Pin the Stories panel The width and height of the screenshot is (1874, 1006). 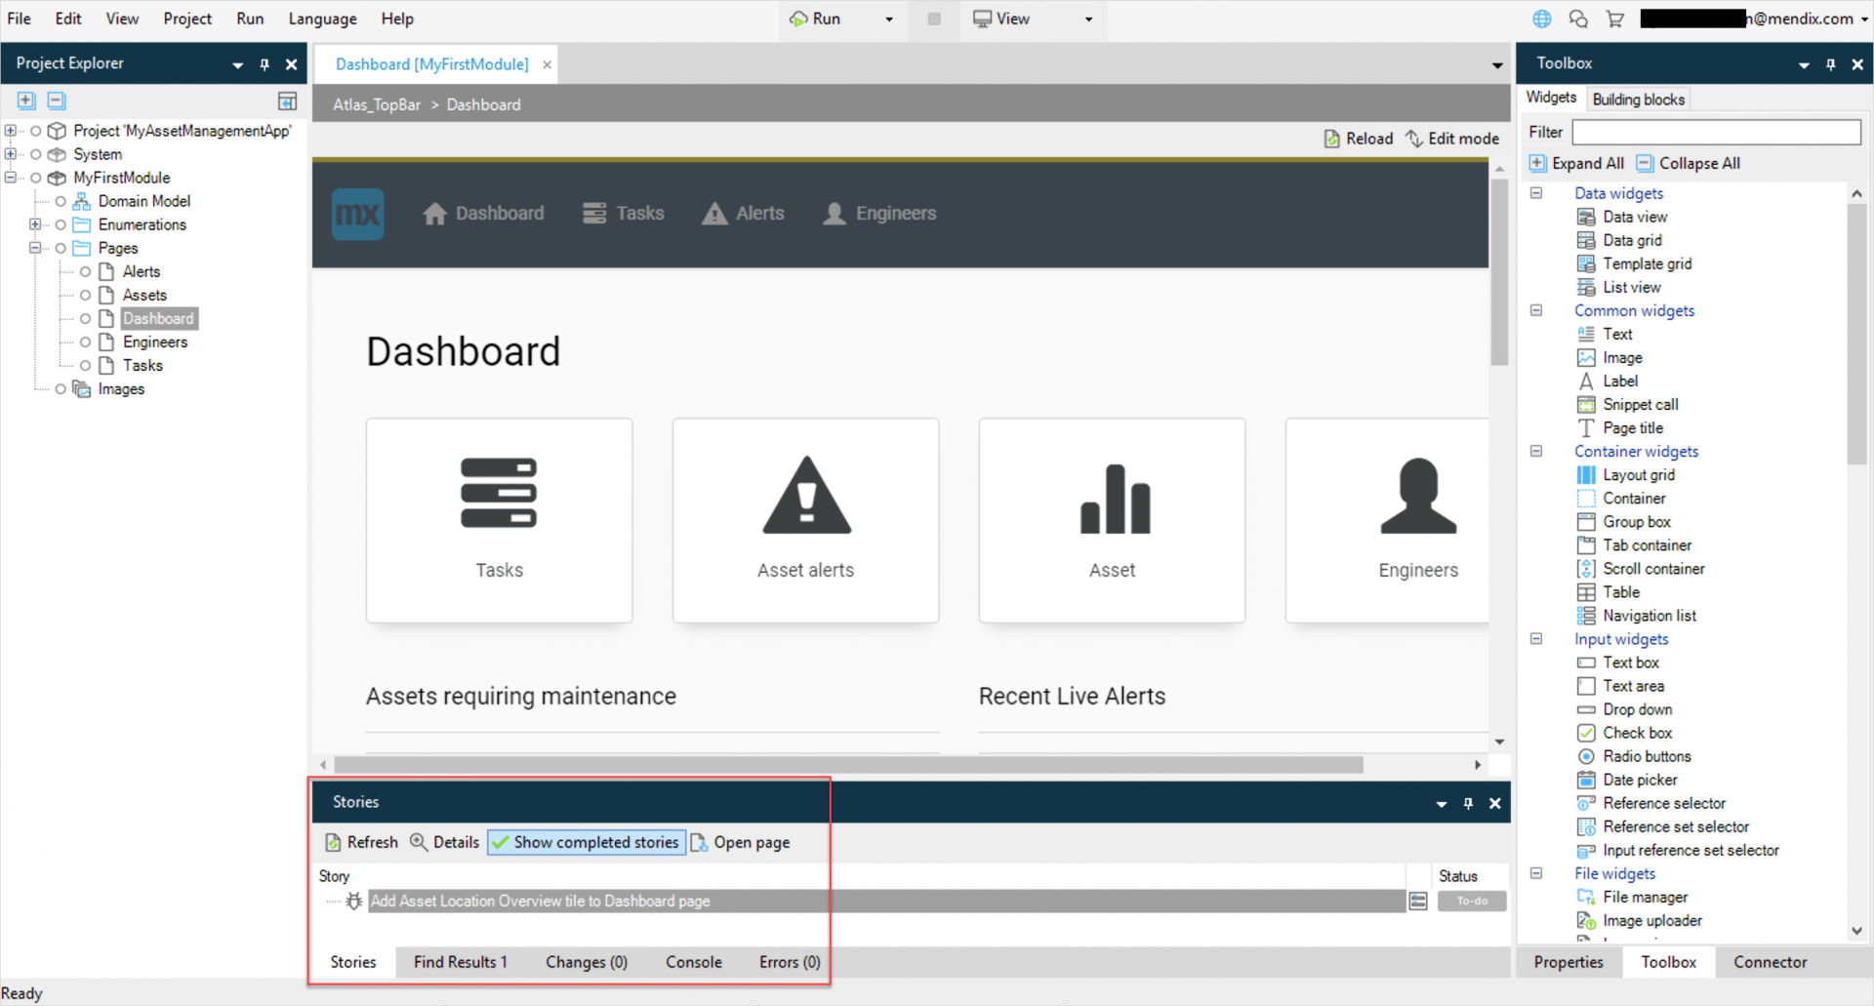[x=1467, y=803]
